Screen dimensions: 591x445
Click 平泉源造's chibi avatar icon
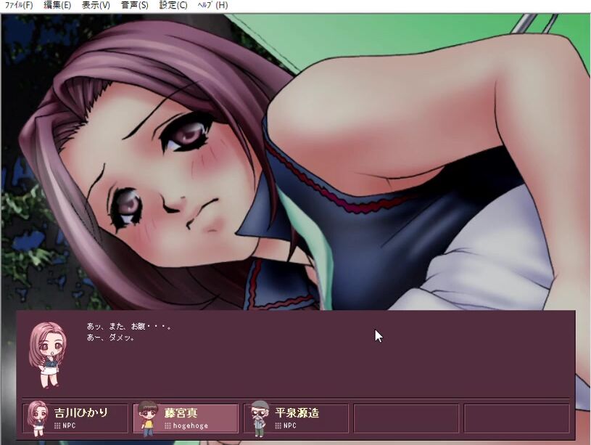(x=259, y=418)
